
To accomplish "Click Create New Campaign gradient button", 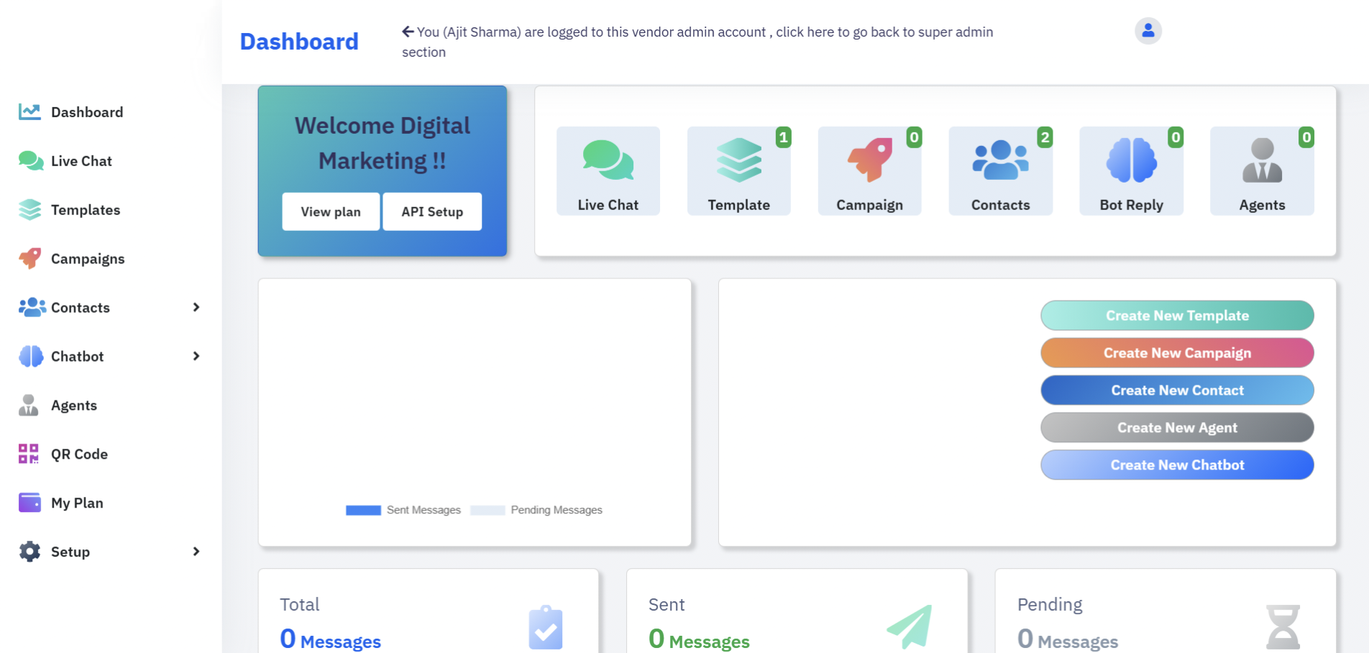I will coord(1177,353).
